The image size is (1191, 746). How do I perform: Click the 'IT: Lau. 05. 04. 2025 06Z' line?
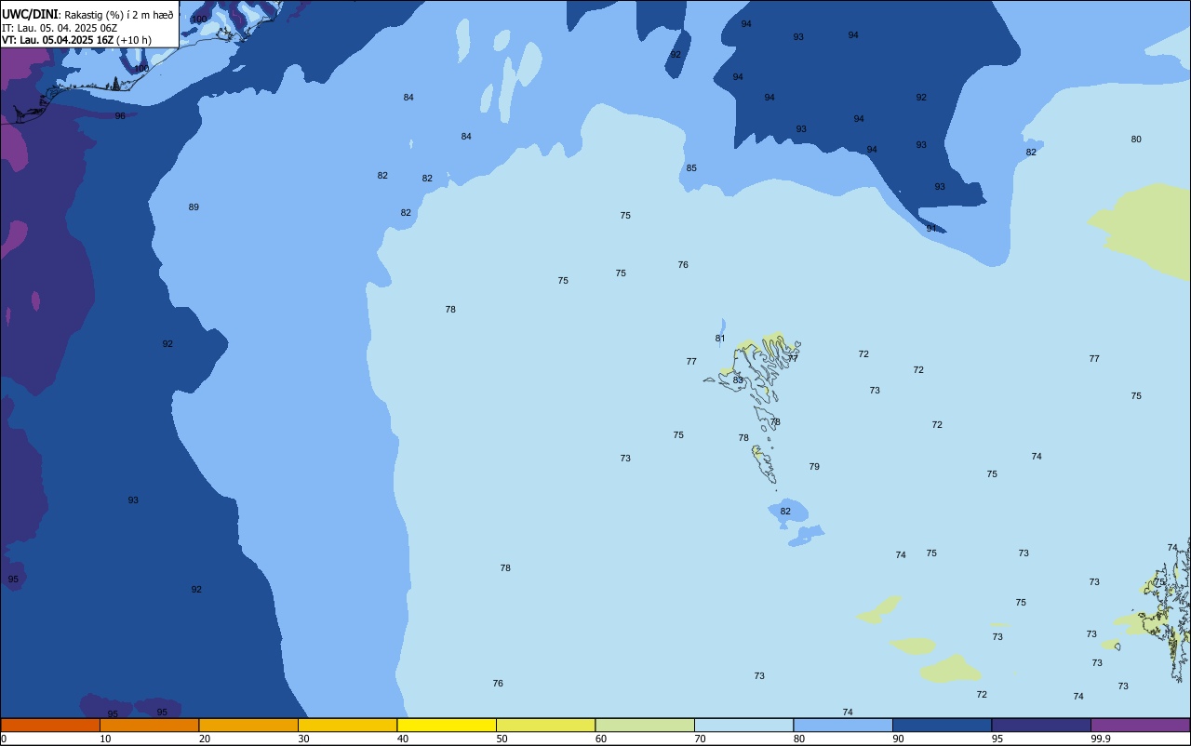(x=60, y=28)
